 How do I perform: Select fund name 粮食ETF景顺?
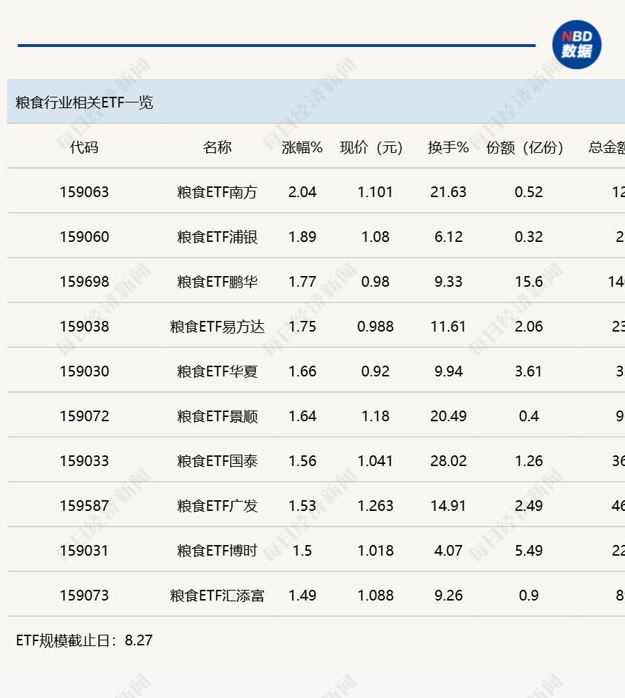217,416
